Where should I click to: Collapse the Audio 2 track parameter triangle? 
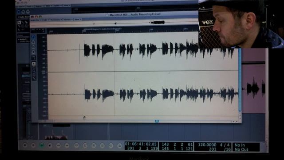(19, 40)
